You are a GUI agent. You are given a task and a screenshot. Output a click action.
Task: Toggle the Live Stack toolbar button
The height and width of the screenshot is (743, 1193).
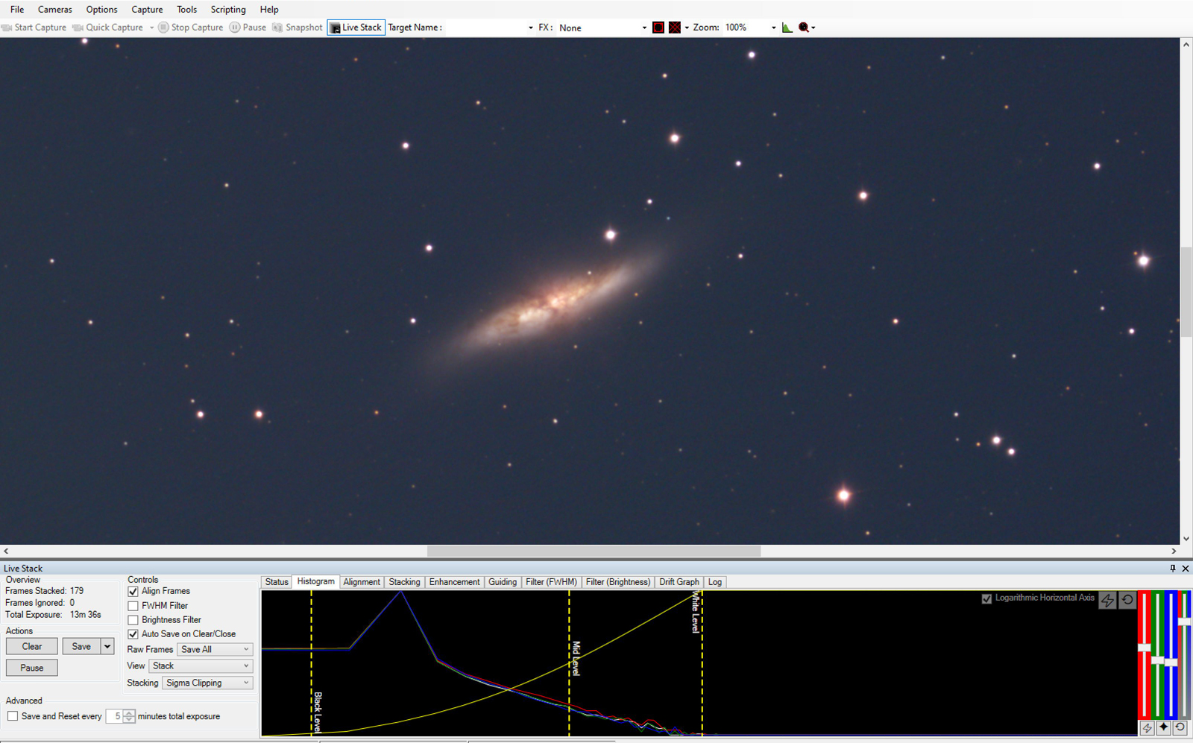[x=356, y=28]
